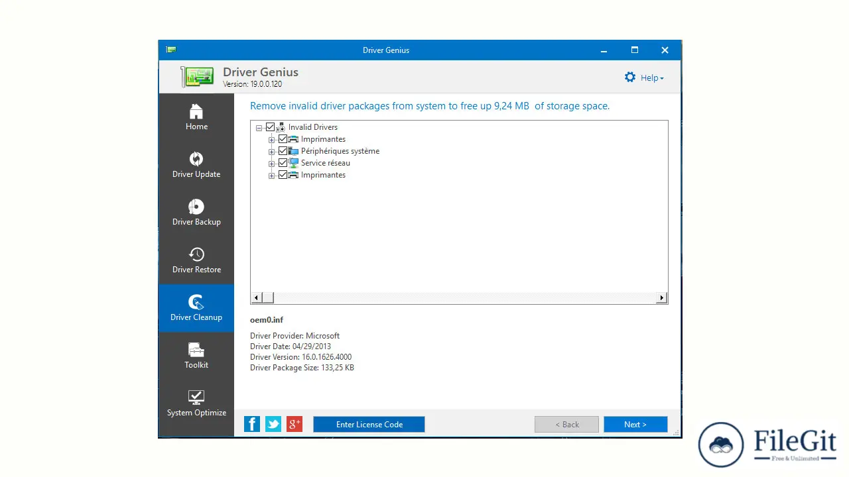The image size is (849, 477).
Task: Click the Driver Provider: Microsoft line
Action: click(294, 336)
